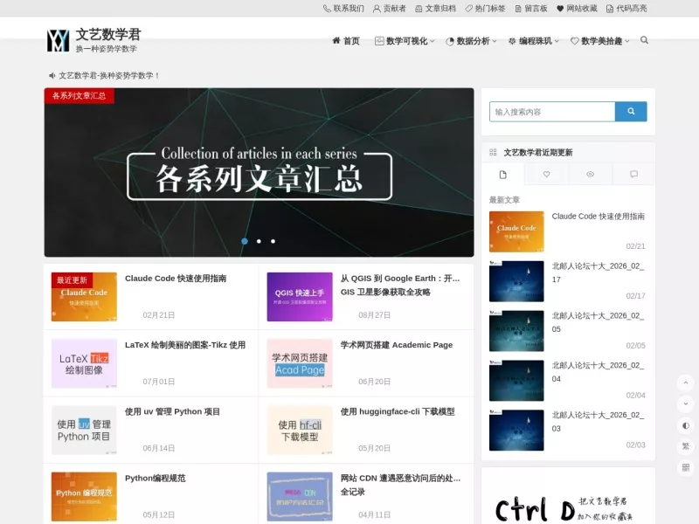Viewport: 699px width, 524px height.
Task: Open 从 QGIS 到 Google Earth article
Action: click(400, 286)
